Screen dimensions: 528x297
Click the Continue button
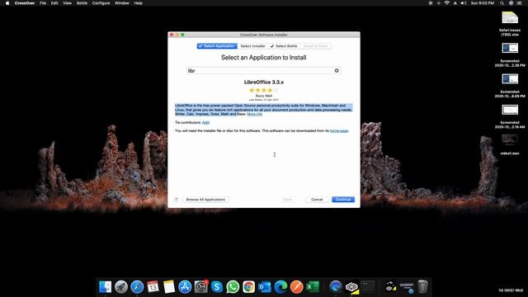343,200
